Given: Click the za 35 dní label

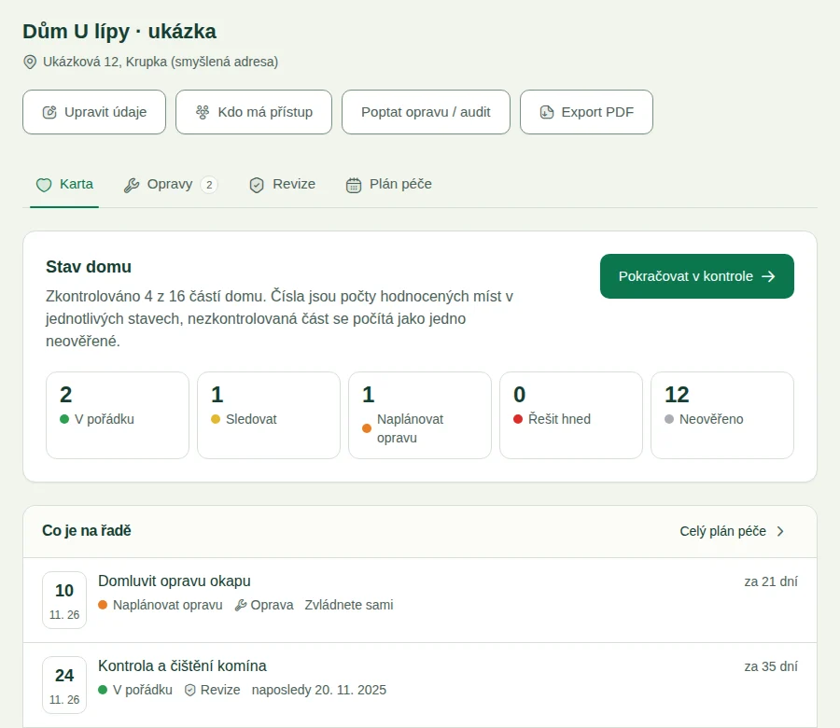Looking at the screenshot, I should click(x=771, y=666).
